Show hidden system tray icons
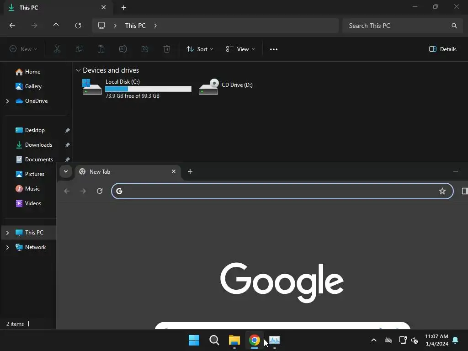468x351 pixels. pyautogui.click(x=374, y=340)
